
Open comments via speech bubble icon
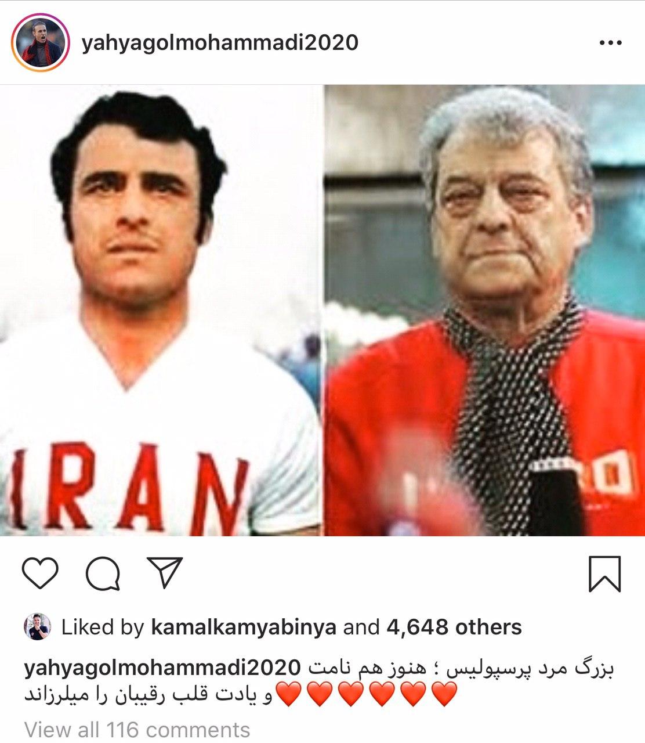[103, 573]
